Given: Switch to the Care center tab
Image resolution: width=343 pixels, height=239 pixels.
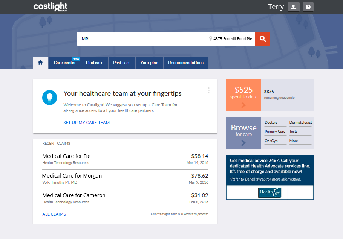Looking at the screenshot, I should (65, 63).
